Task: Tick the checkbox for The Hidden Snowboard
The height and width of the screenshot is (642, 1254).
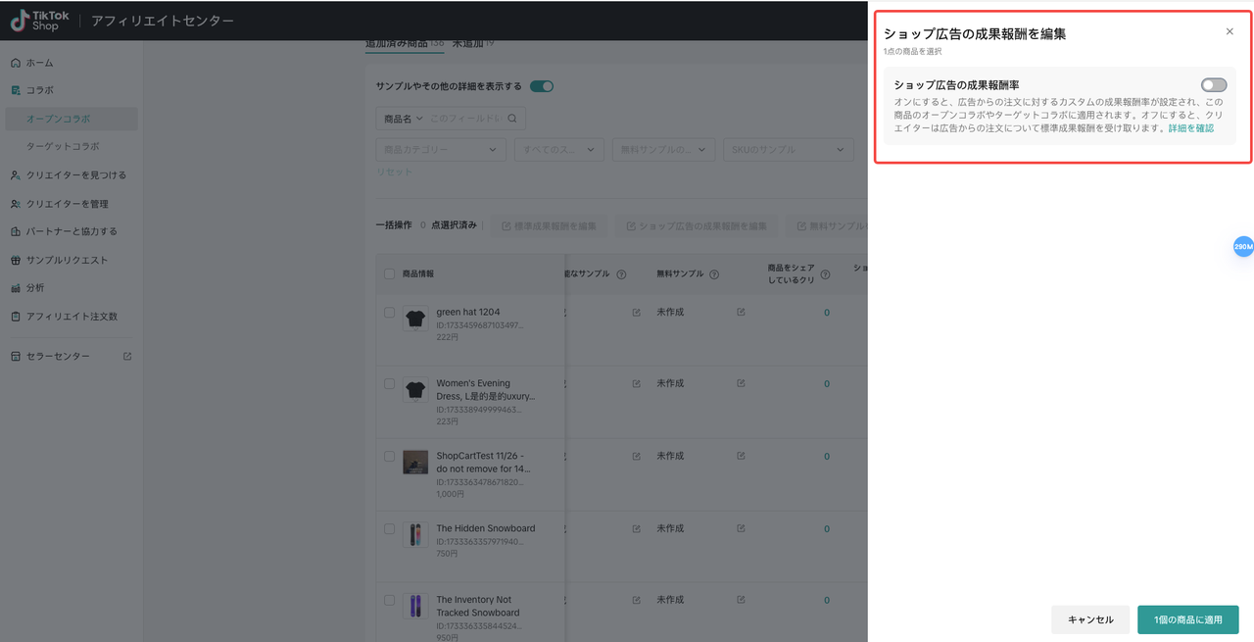Action: [x=389, y=528]
